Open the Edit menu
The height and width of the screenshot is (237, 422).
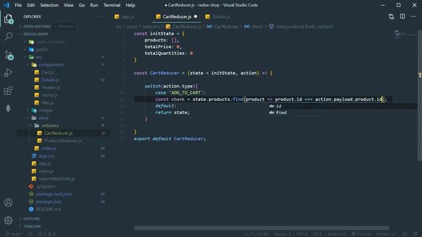31,5
